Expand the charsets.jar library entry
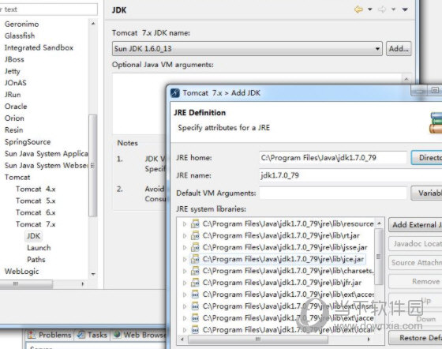Image resolution: width=442 pixels, height=349 pixels. [x=185, y=271]
